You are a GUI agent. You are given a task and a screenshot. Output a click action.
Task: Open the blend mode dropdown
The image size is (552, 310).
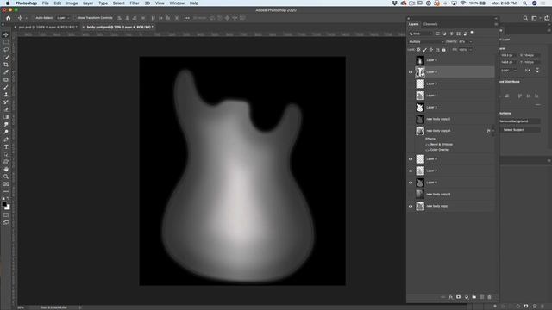coord(425,42)
